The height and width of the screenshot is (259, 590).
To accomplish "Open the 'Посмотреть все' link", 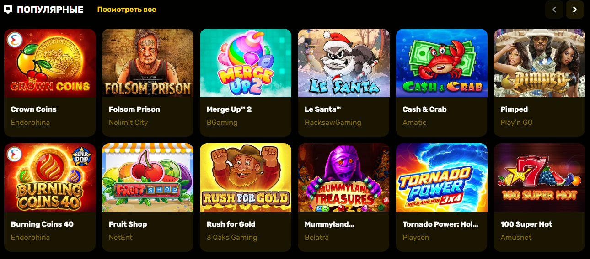I will [127, 10].
